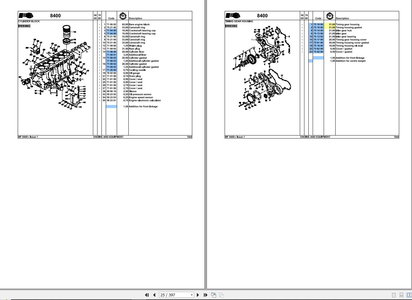Click 'Addition for centre weight' text
412x300 pixels.
[351, 61]
